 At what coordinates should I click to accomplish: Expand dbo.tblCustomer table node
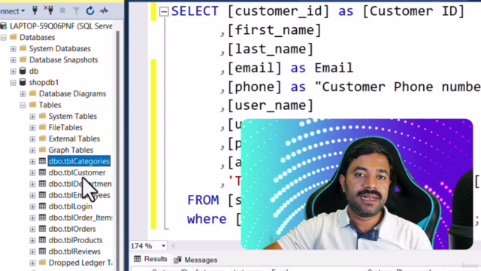tap(32, 173)
